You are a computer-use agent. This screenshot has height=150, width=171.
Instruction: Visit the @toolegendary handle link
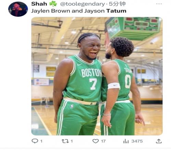point(82,4)
